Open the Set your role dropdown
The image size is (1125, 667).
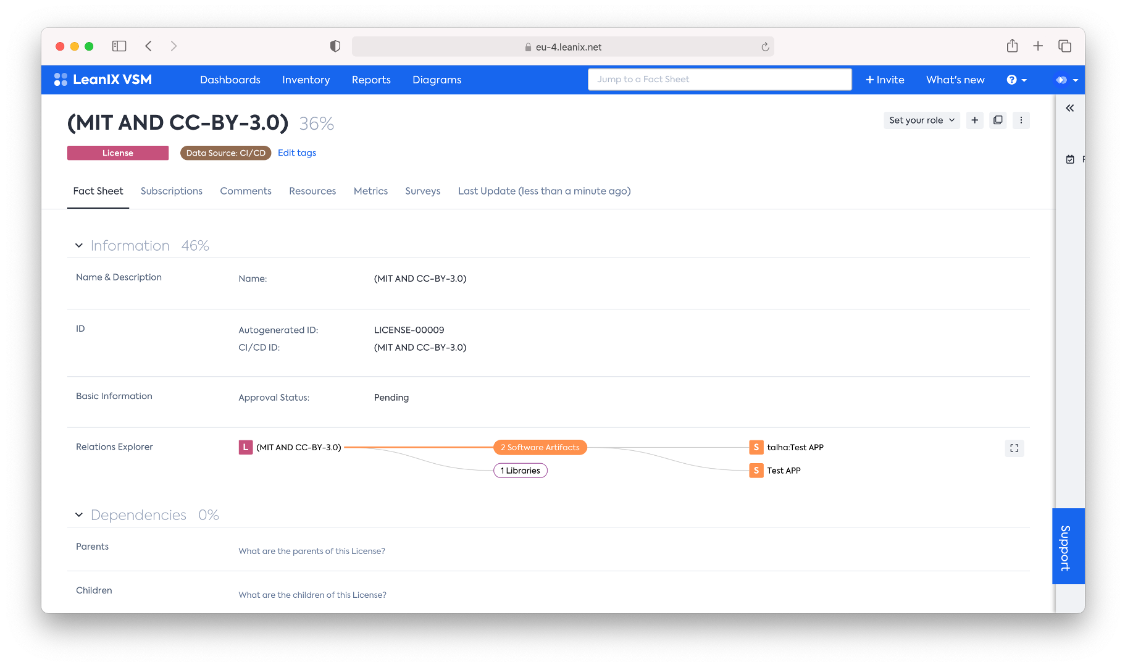click(922, 120)
